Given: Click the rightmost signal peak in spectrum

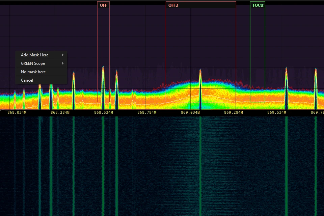Looking at the screenshot, I should (316, 70).
